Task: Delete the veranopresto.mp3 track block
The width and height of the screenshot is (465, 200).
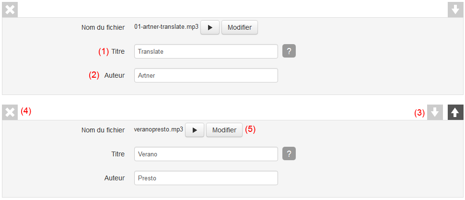Action: [10, 112]
